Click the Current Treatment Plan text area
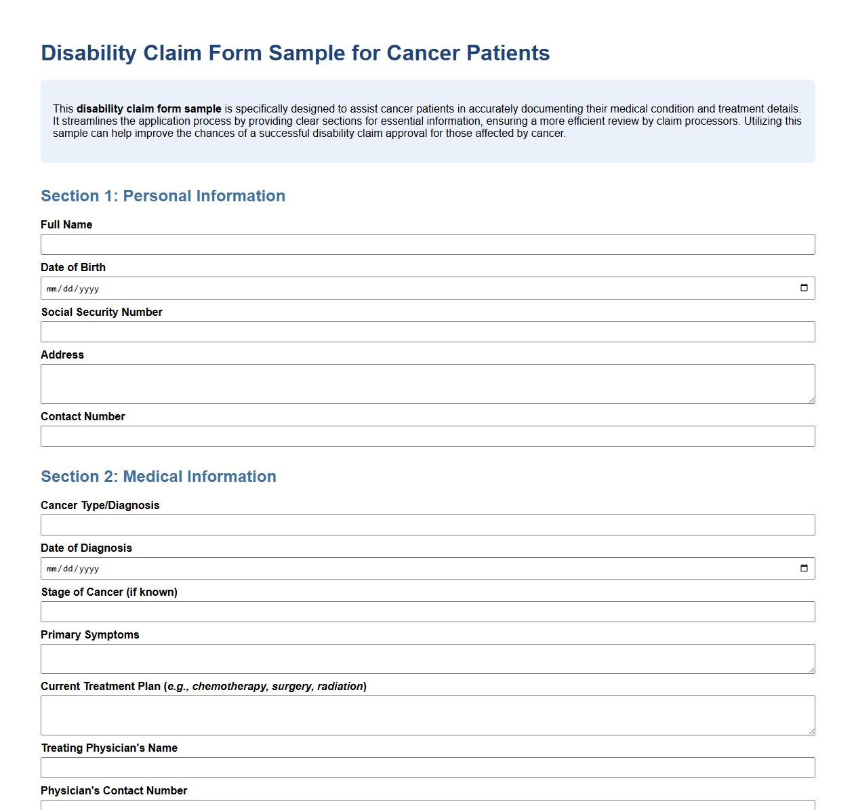Screen dimensions: 856x810 pyautogui.click(x=428, y=714)
